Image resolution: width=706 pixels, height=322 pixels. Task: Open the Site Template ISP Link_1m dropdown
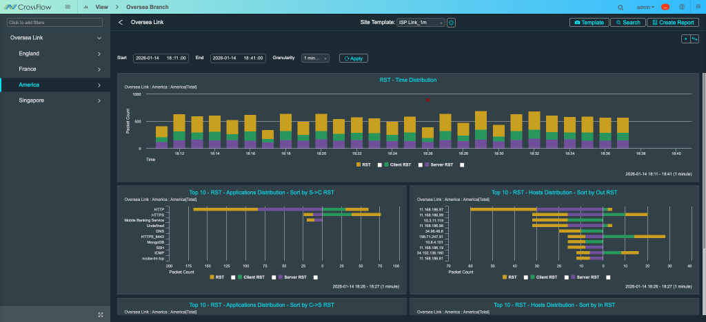pos(421,23)
